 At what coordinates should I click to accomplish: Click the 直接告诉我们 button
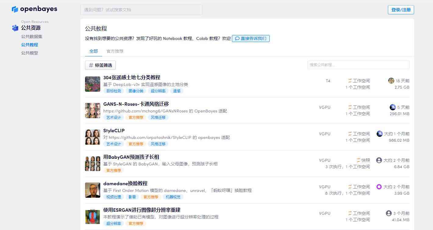pyautogui.click(x=250, y=38)
